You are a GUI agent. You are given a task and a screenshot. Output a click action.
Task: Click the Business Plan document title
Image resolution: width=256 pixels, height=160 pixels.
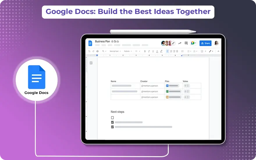pyautogui.click(x=102, y=42)
